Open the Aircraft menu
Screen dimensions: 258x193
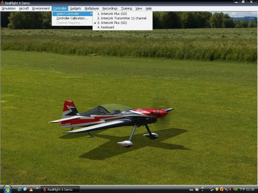24,9
